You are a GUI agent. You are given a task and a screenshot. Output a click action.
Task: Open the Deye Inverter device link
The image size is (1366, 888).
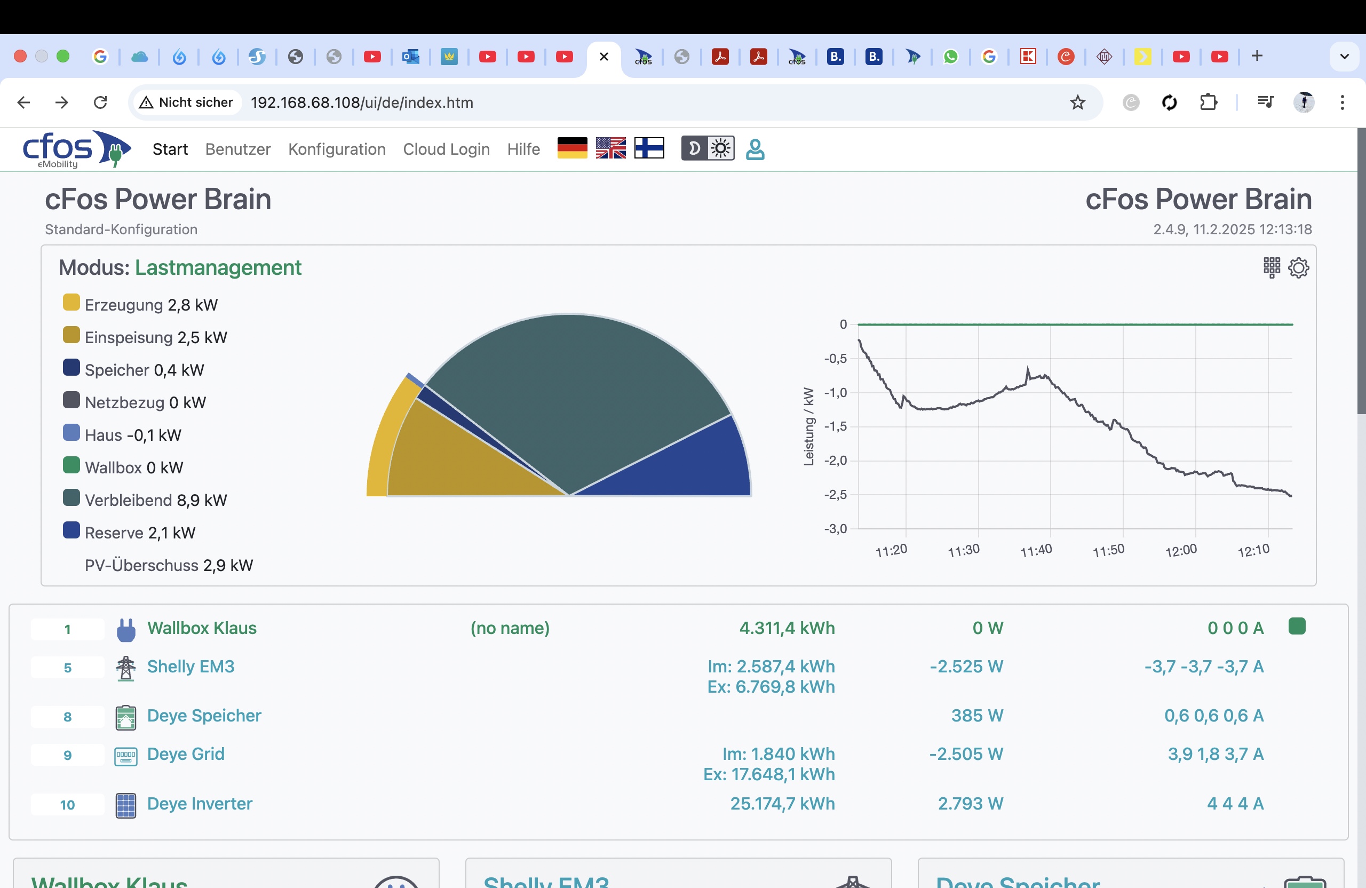pyautogui.click(x=200, y=804)
